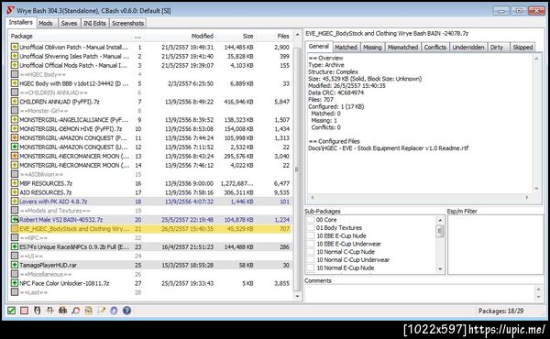Open help via the blue question mark icon
The width and height of the screenshot is (550, 339).
[127, 311]
